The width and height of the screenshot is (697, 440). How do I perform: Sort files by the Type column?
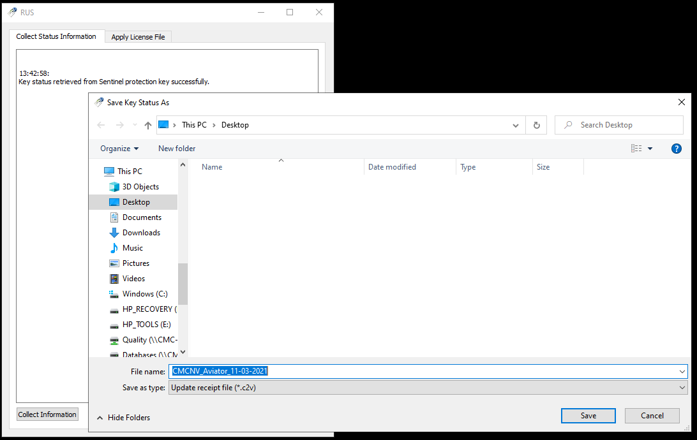click(468, 167)
